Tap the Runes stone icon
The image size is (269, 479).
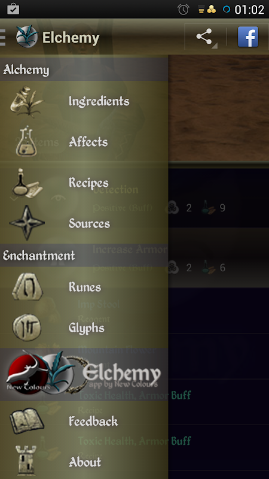pos(27,286)
